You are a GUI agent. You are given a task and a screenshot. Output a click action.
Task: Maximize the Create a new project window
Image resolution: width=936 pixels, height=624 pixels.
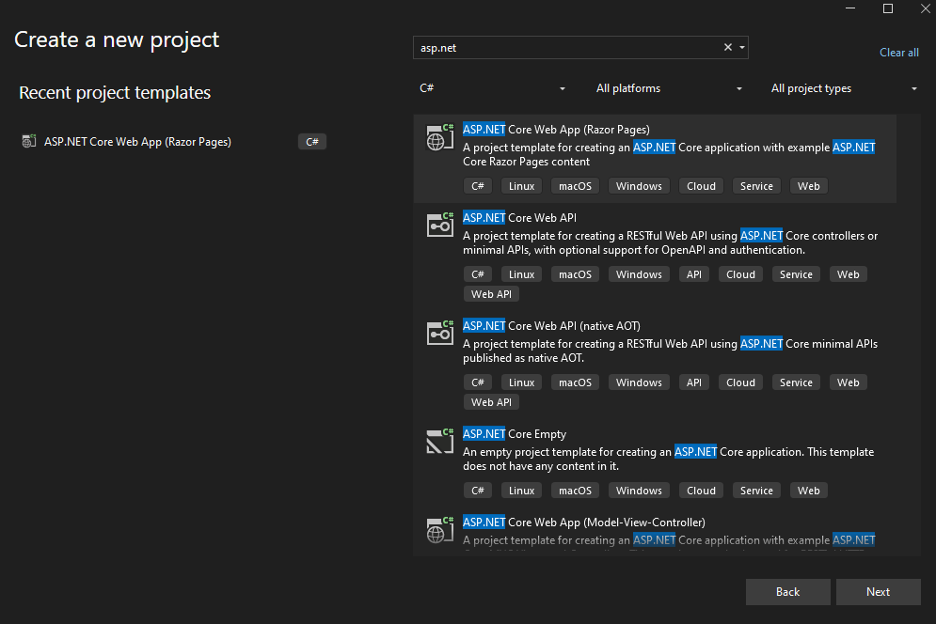click(x=888, y=8)
